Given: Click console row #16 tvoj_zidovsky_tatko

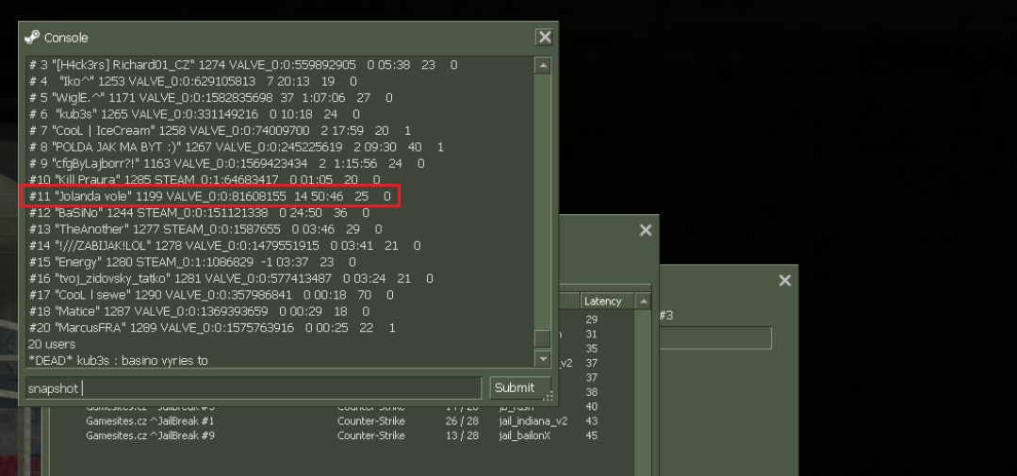Looking at the screenshot, I should click(231, 278).
